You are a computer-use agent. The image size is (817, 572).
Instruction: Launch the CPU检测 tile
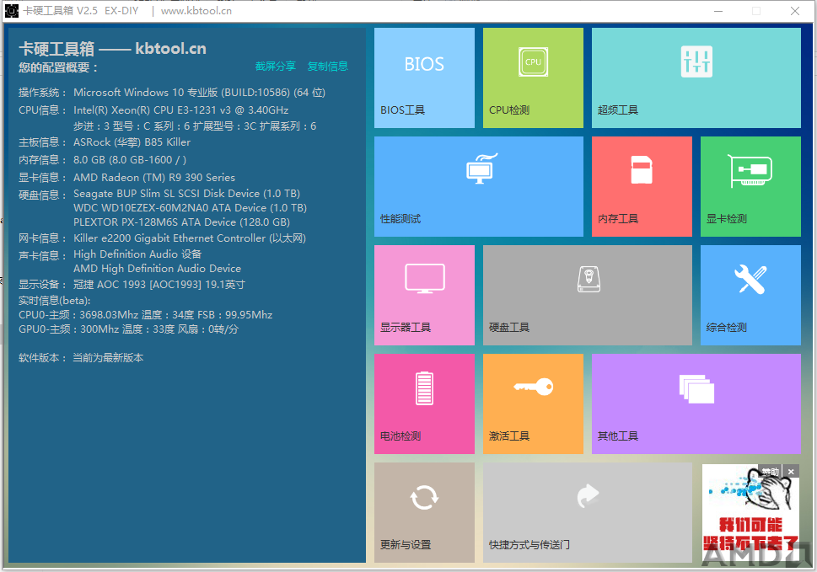pos(533,78)
